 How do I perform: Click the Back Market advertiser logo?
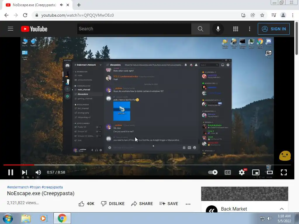tap(212, 209)
